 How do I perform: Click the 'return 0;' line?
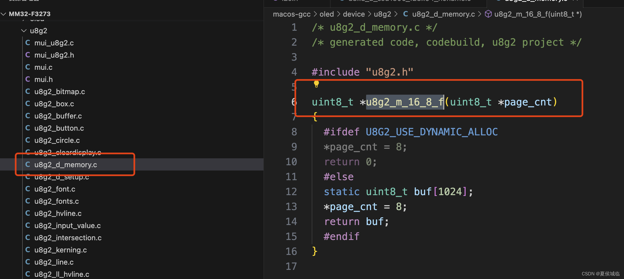[351, 162]
